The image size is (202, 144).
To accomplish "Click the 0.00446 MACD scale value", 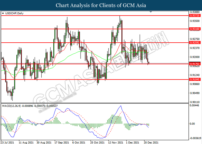I will coord(195,106).
